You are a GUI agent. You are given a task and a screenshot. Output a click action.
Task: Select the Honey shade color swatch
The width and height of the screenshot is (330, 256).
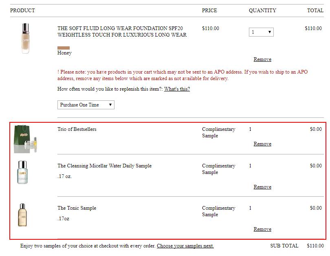[64, 48]
